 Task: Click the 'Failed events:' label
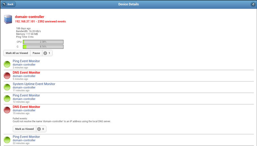20,118
